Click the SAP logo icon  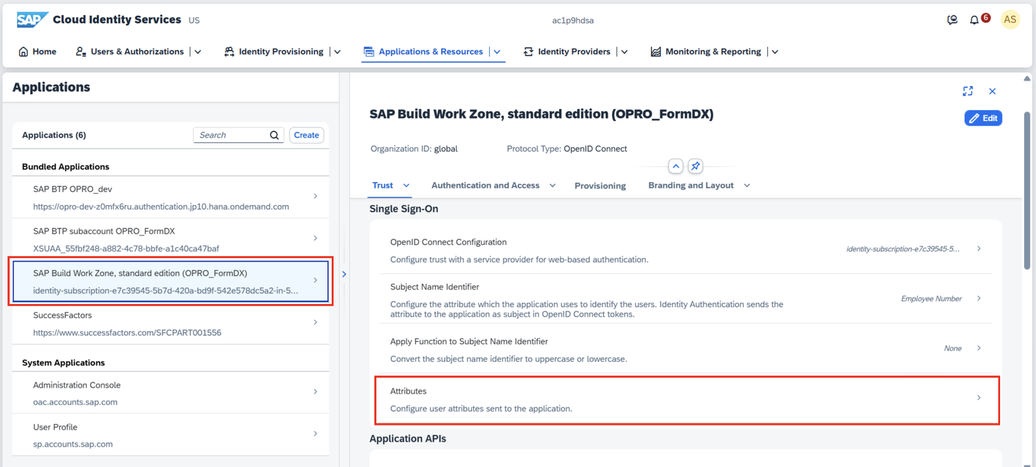tap(31, 20)
